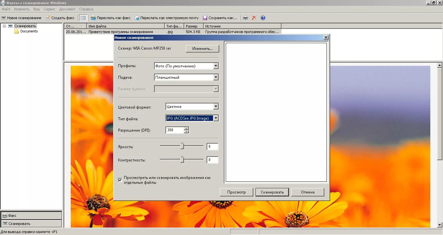Open the 'Сервис' menu
This screenshot has width=443, height=235.
click(49, 9)
